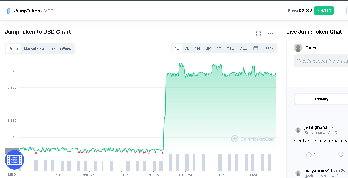Click the 2.260 y-axis label
This screenshot has height=178, width=348.
click(12, 121)
